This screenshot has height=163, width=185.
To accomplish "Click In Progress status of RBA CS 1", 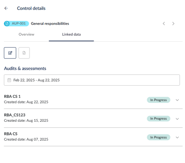I will 159,100.
